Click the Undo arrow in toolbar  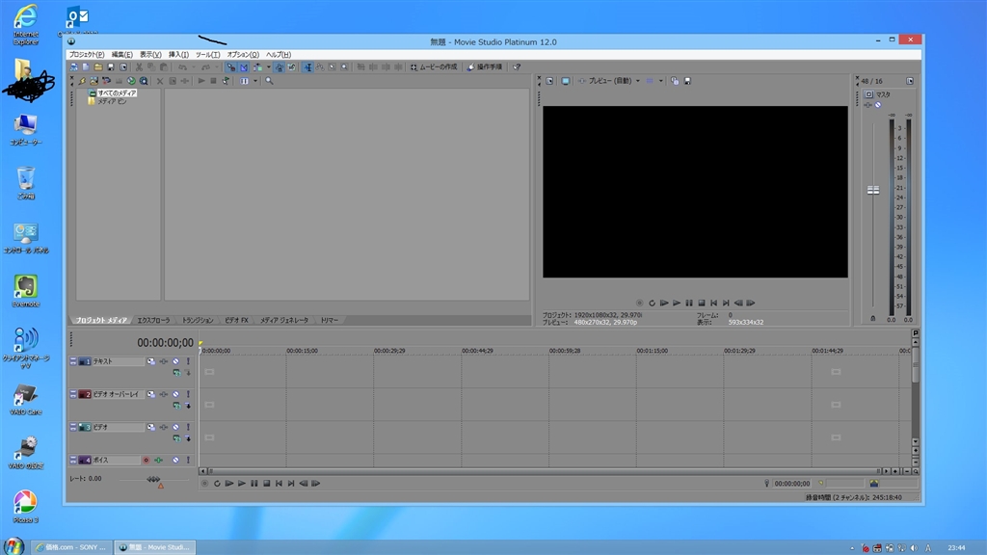pos(182,66)
